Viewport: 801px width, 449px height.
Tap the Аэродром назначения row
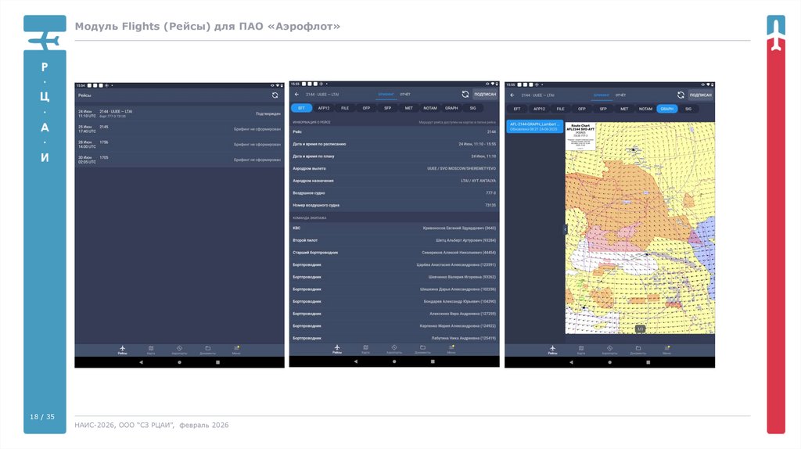click(394, 181)
